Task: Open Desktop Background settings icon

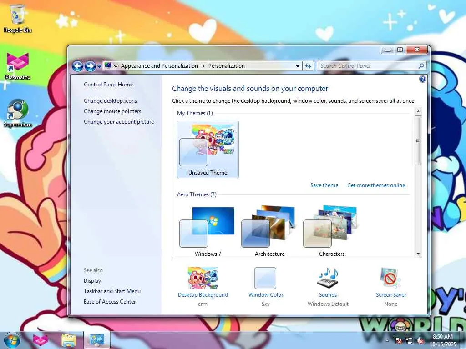Action: click(x=203, y=278)
